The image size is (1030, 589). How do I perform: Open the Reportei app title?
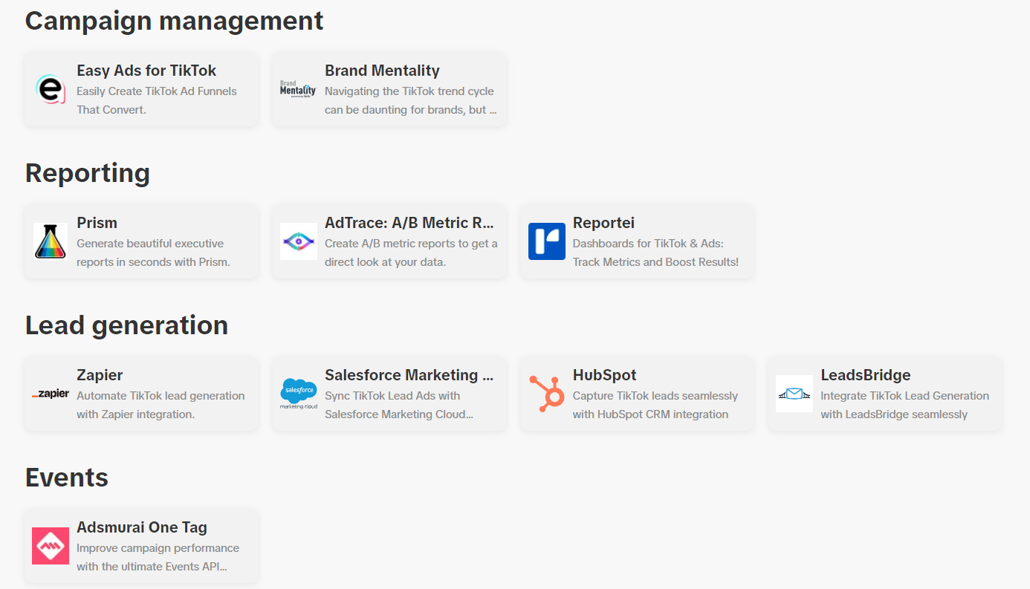click(x=603, y=223)
